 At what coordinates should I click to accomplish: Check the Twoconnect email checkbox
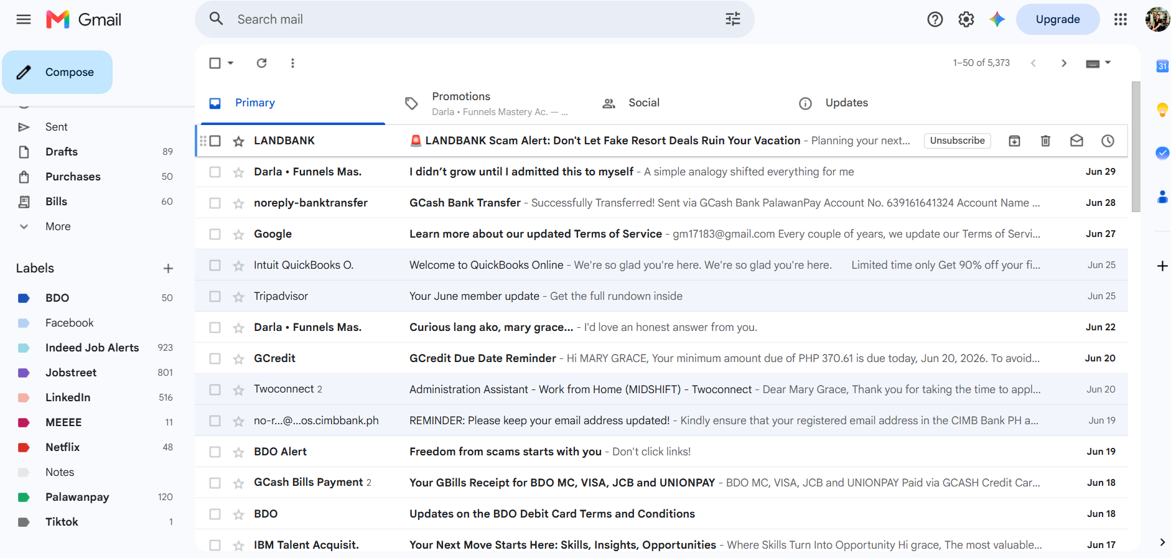point(215,389)
